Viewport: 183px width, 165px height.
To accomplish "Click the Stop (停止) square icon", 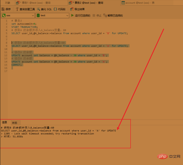I will (94, 15).
